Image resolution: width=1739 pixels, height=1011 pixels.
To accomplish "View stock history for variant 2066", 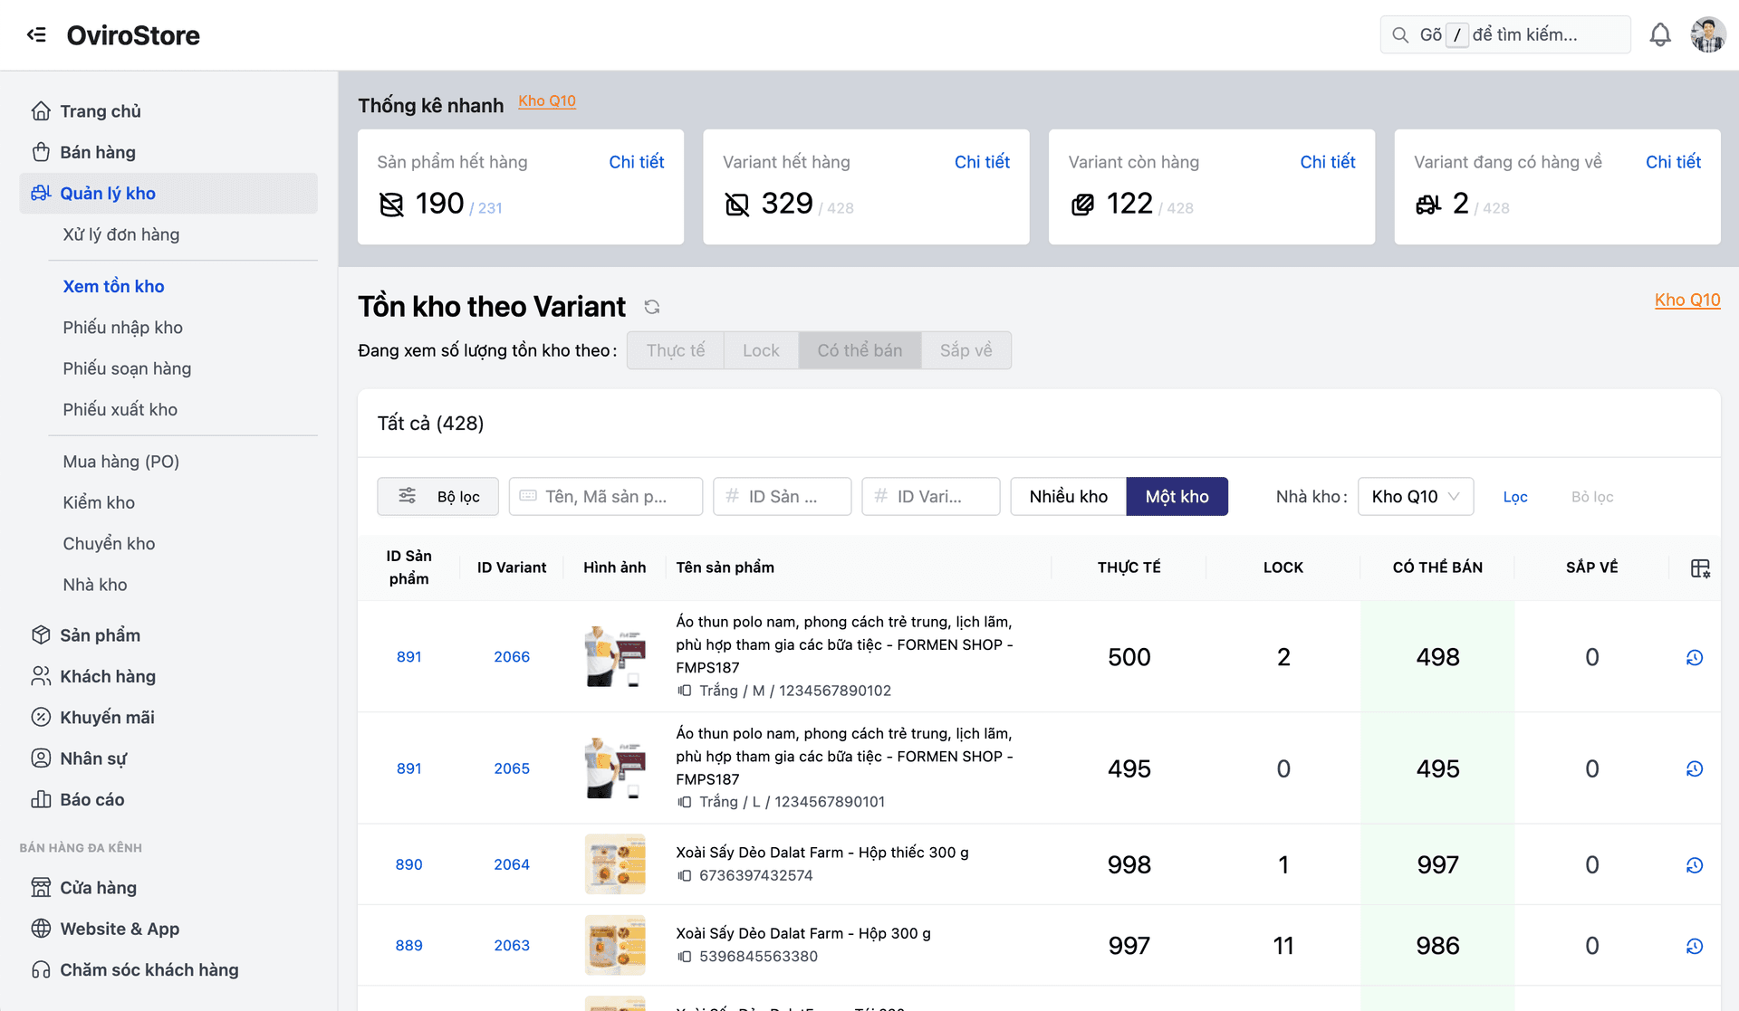I will click(x=1694, y=657).
